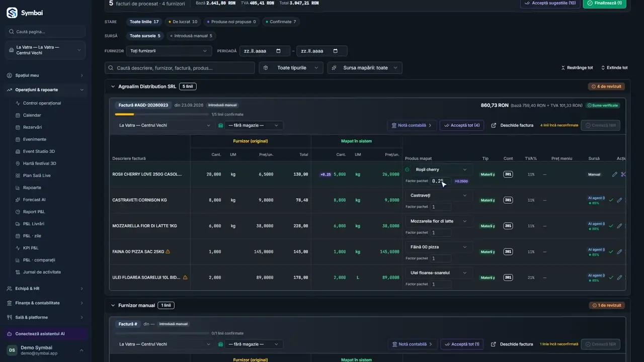Show only "Confirmate 7" lines

[281, 22]
